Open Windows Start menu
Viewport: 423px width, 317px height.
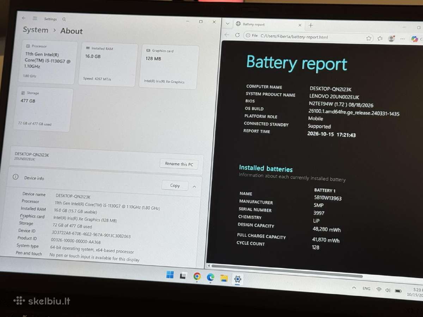point(170,275)
